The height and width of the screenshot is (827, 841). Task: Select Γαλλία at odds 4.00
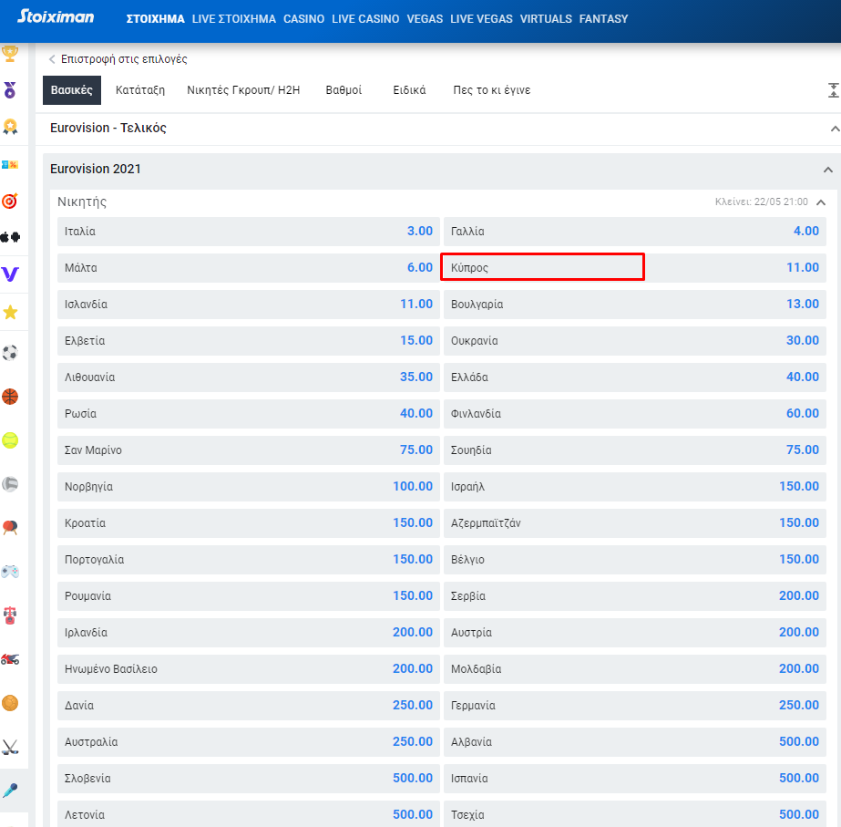(635, 232)
